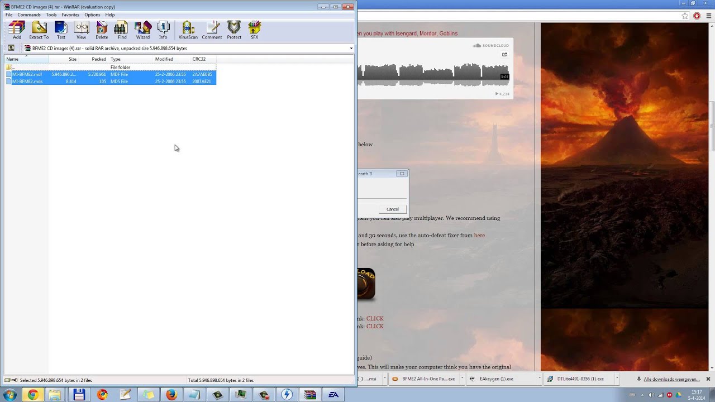This screenshot has height=402, width=715.
Task: Click the Chrome icon in the taskbar
Action: point(33,395)
